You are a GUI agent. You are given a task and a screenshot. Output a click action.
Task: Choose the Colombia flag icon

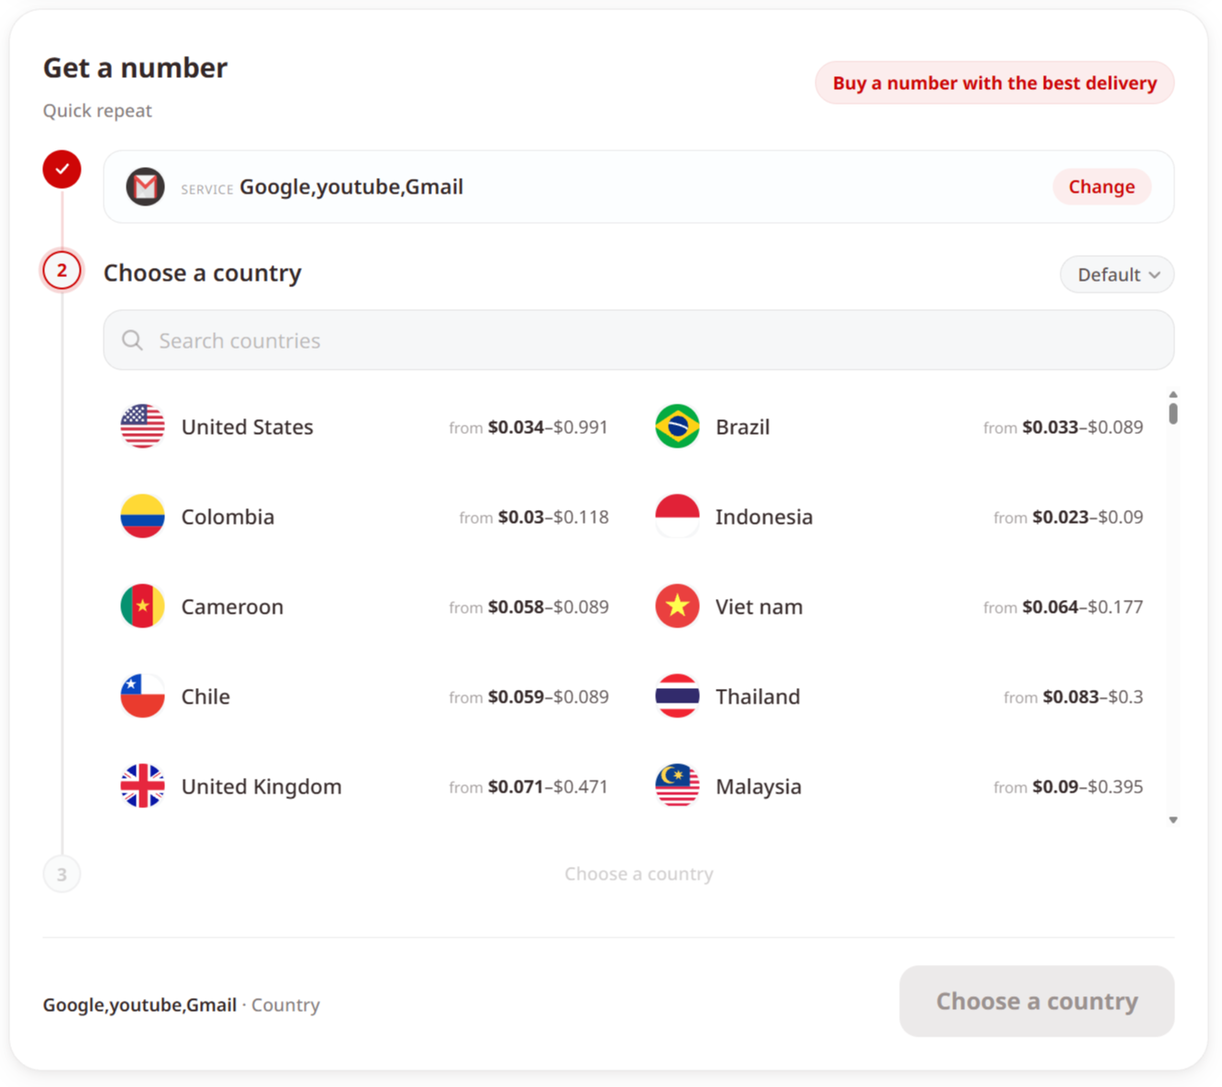(x=142, y=516)
